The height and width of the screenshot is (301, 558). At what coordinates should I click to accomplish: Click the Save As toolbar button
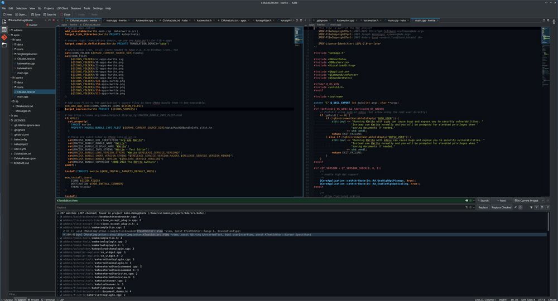[x=50, y=14]
